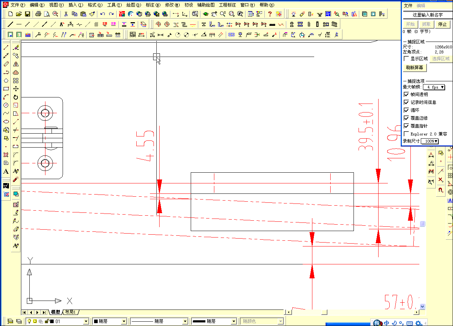
Task: Toggle the 记录时间信息 checkbox
Action: pyautogui.click(x=406, y=102)
